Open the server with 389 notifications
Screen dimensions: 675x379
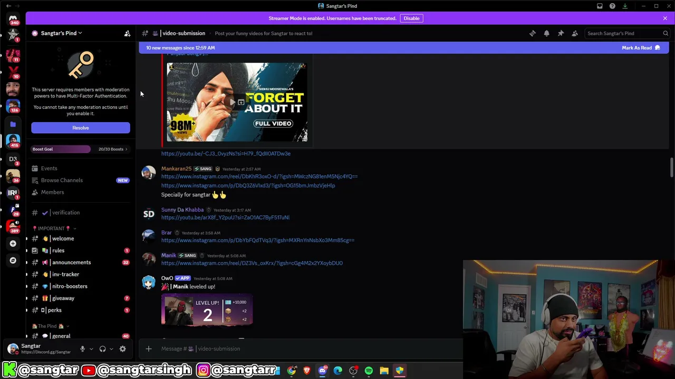coord(13,226)
